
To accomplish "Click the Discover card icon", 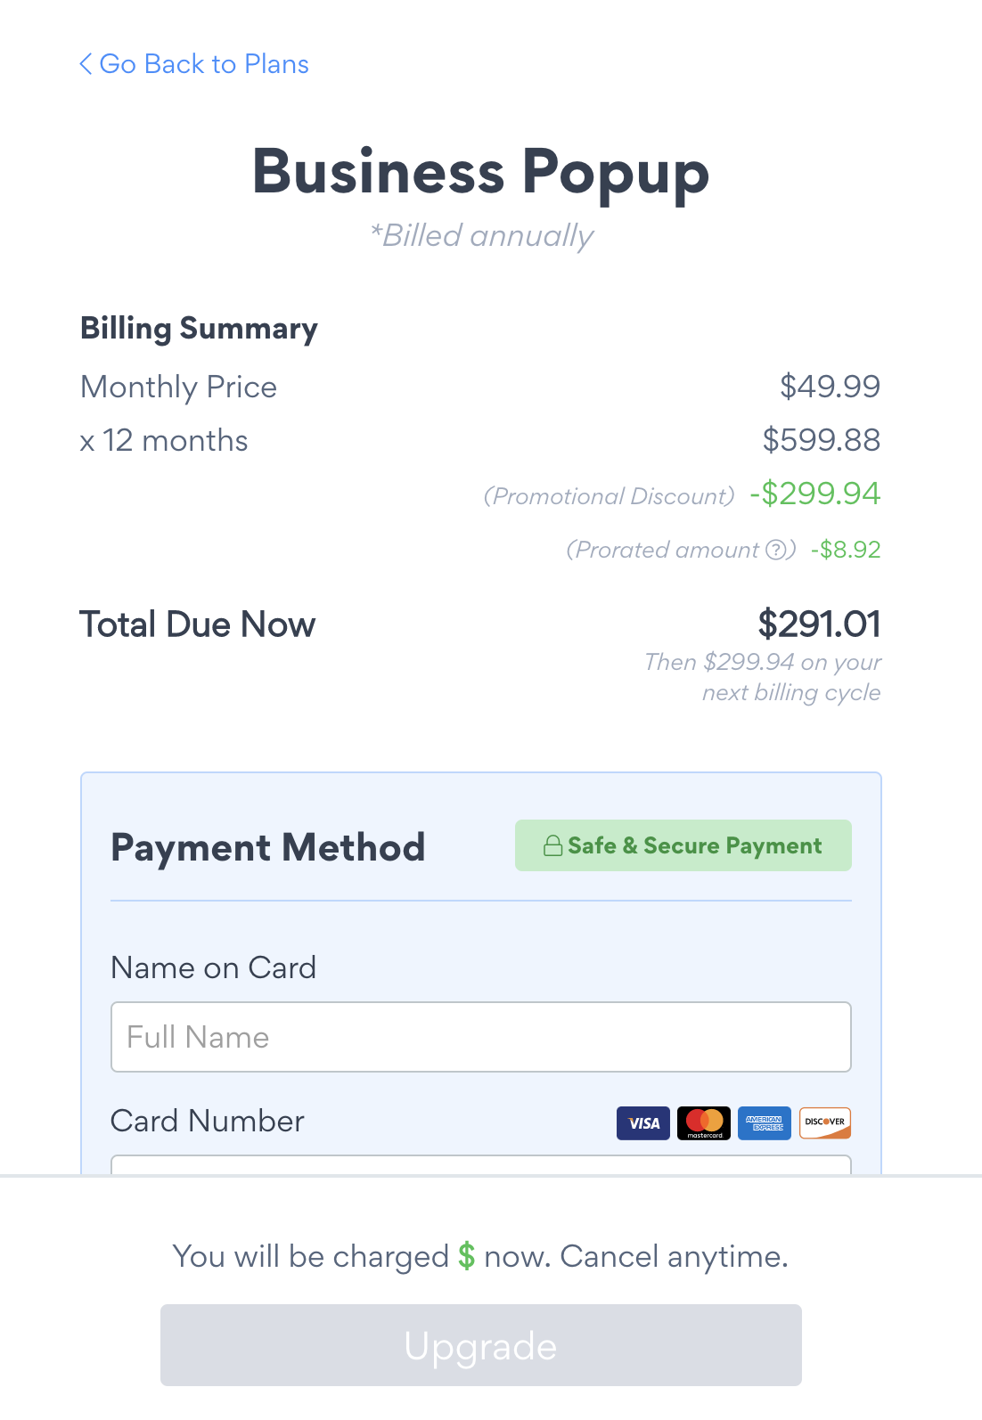I will [x=825, y=1123].
